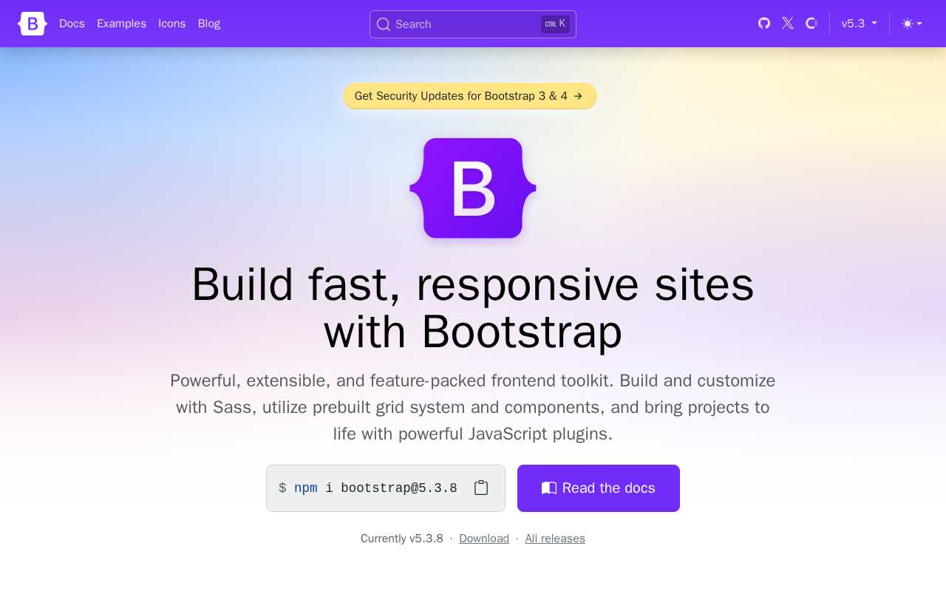Screen dimensions: 946x591
Task: Open the Bootstrap GitHub repository icon
Action: coord(764,24)
